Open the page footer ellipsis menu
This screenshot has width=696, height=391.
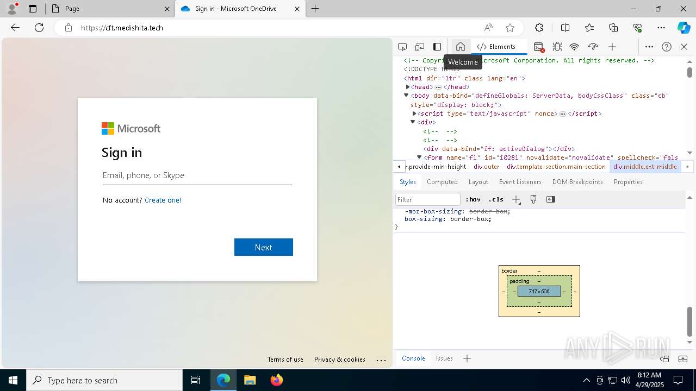(x=381, y=360)
